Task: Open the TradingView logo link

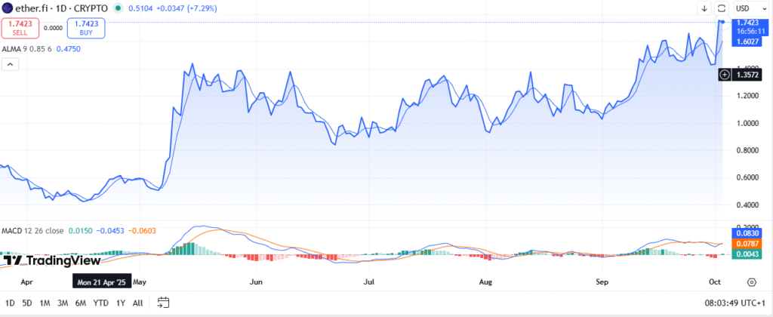Action: coord(51,261)
